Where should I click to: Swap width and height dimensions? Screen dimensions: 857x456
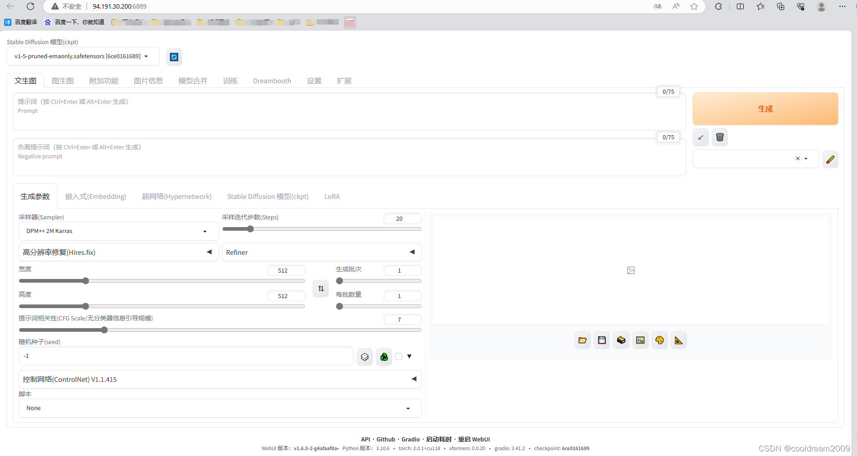pyautogui.click(x=321, y=289)
